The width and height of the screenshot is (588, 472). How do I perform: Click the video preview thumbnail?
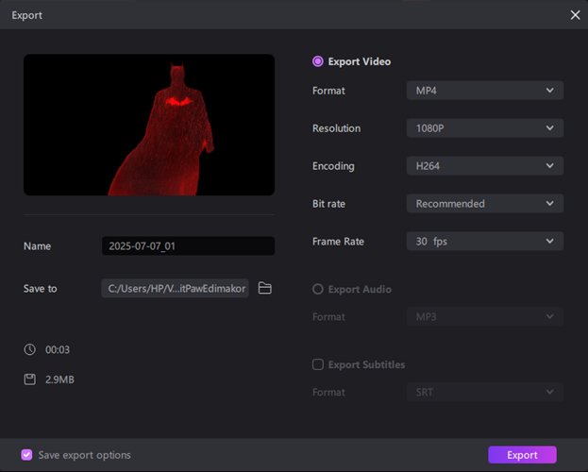tap(149, 125)
